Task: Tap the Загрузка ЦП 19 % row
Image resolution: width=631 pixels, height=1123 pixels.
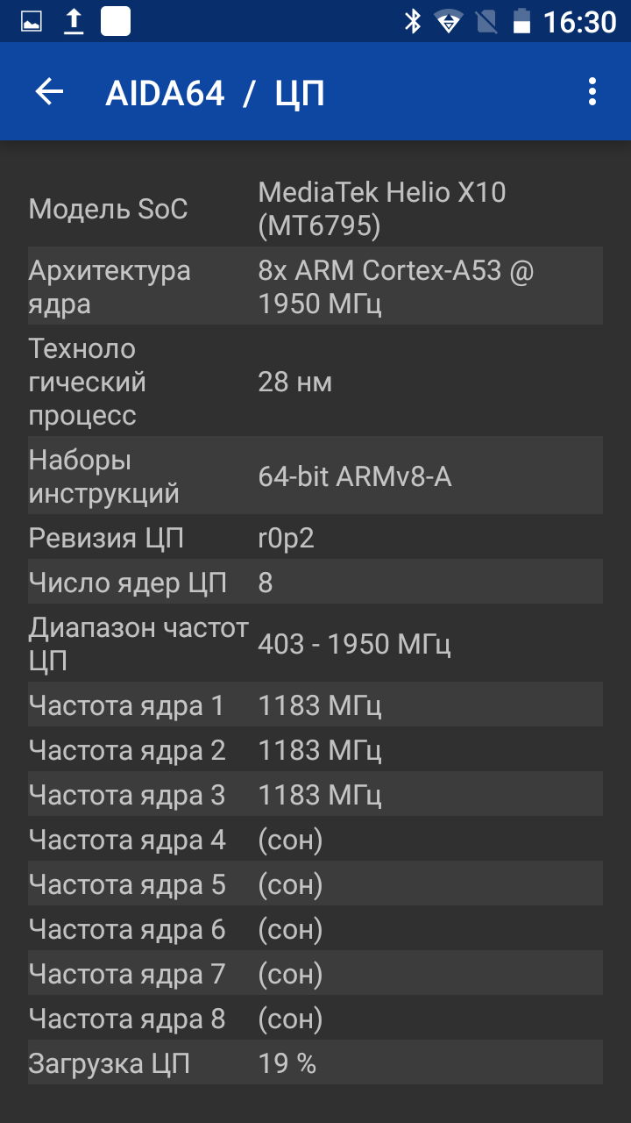Action: [x=315, y=1062]
